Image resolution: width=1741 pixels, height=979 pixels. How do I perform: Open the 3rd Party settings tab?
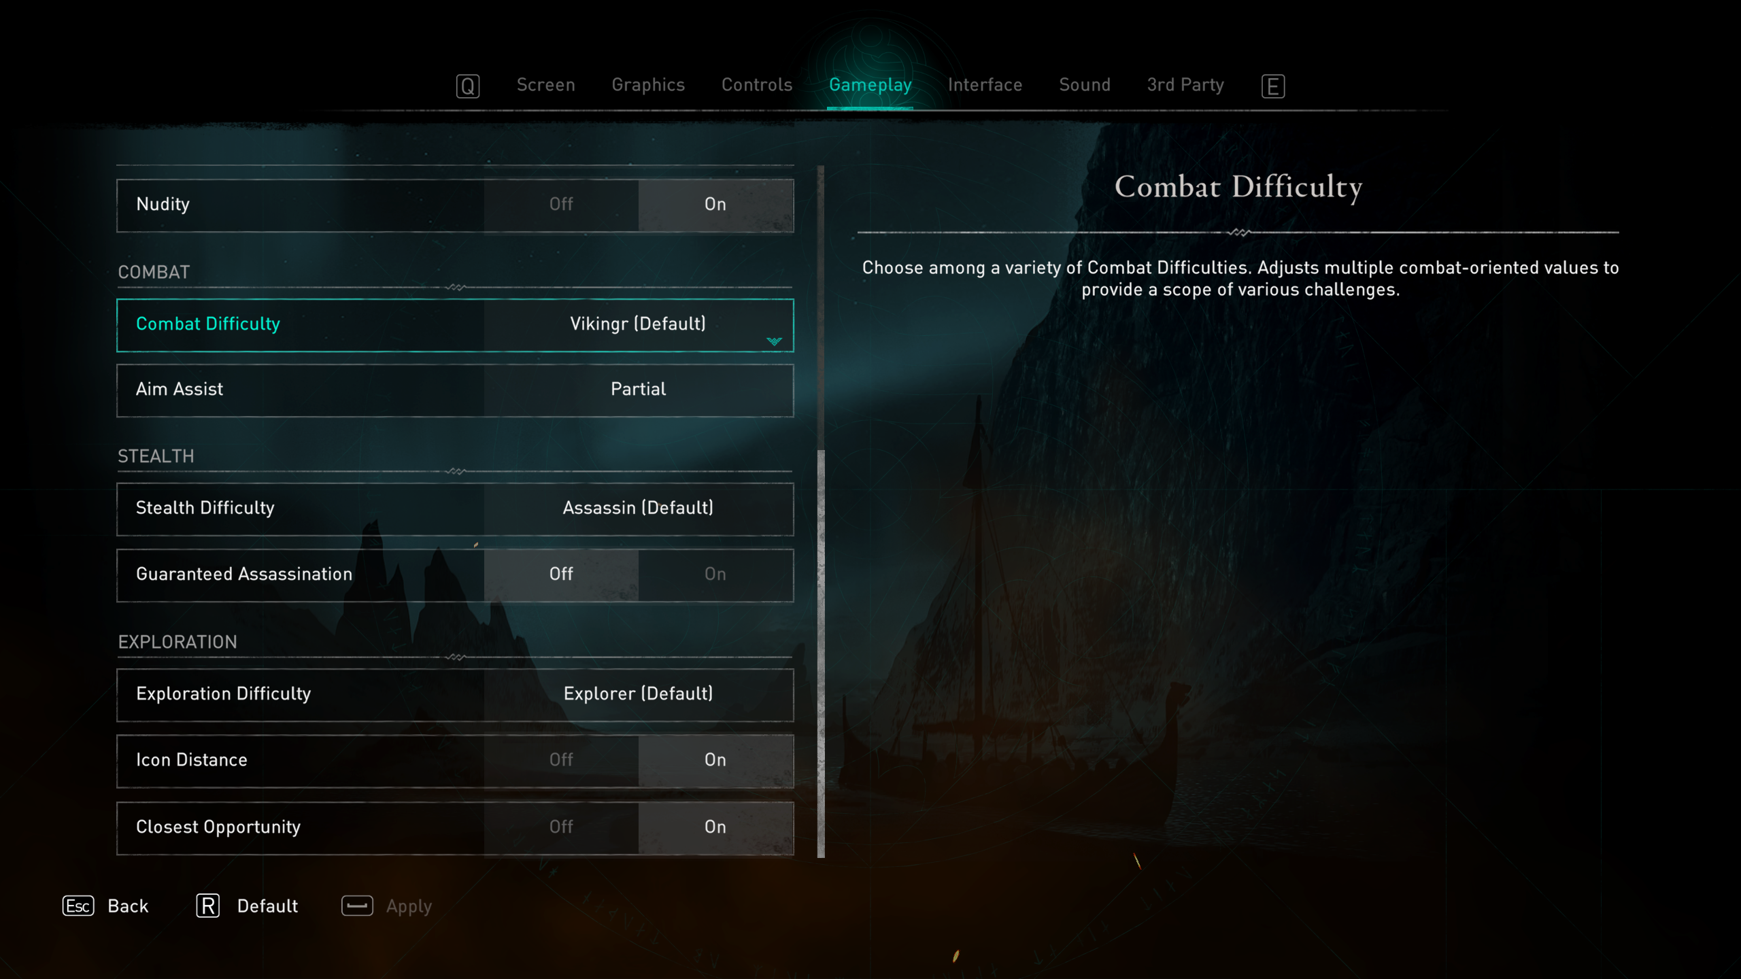tap(1184, 85)
